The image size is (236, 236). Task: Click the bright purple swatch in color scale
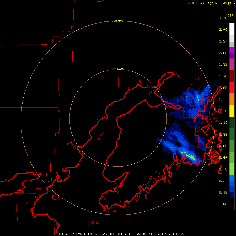coord(232,50)
